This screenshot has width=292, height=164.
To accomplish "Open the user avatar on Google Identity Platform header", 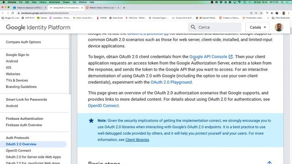I will click(x=279, y=27).
